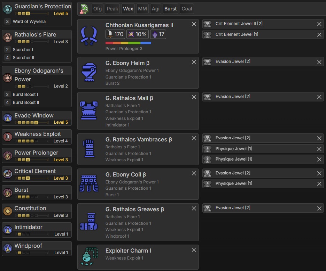Toggle the Burst buff button
The image size is (326, 271).
click(x=171, y=9)
